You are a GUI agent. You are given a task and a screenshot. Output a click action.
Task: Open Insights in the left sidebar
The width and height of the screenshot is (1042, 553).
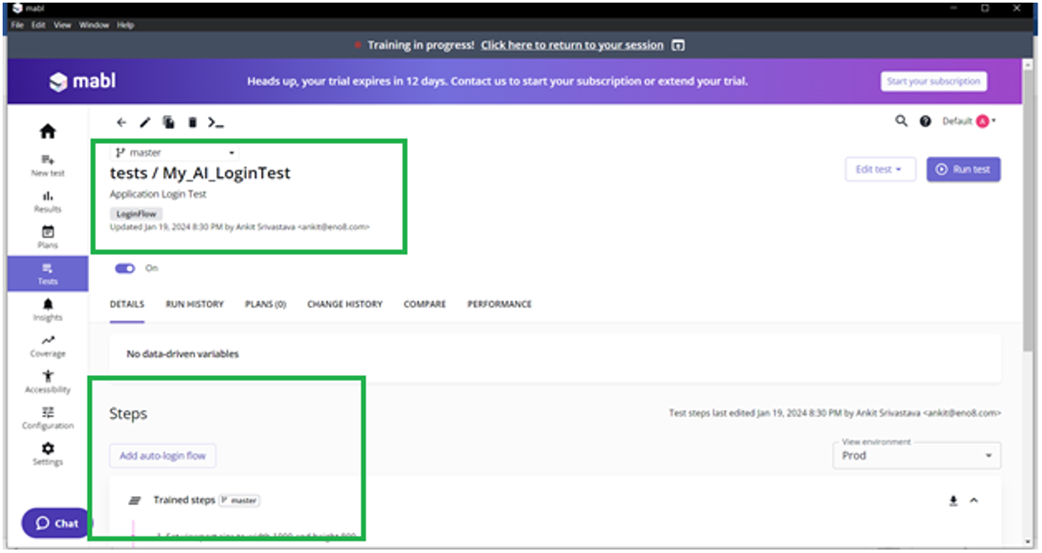click(x=48, y=309)
